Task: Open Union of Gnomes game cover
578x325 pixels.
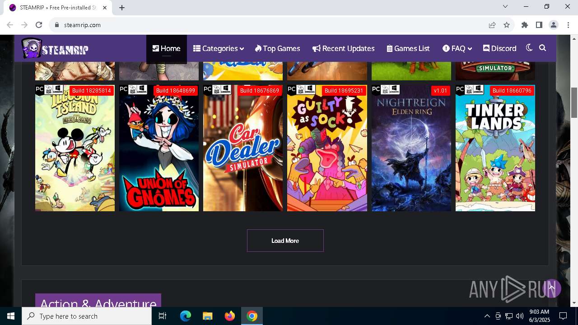Action: pos(159,148)
